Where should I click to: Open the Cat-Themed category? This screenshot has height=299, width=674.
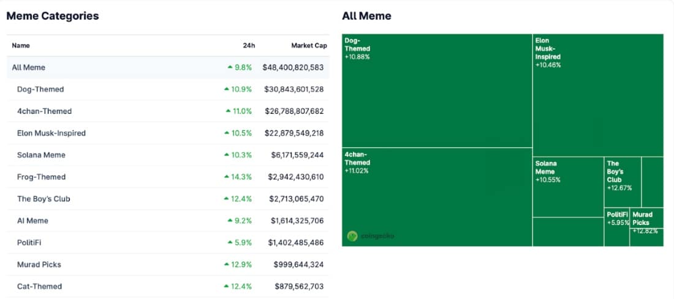(39, 286)
